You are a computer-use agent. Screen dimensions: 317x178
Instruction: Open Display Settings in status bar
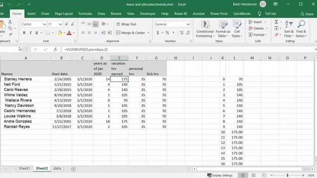click(220, 176)
